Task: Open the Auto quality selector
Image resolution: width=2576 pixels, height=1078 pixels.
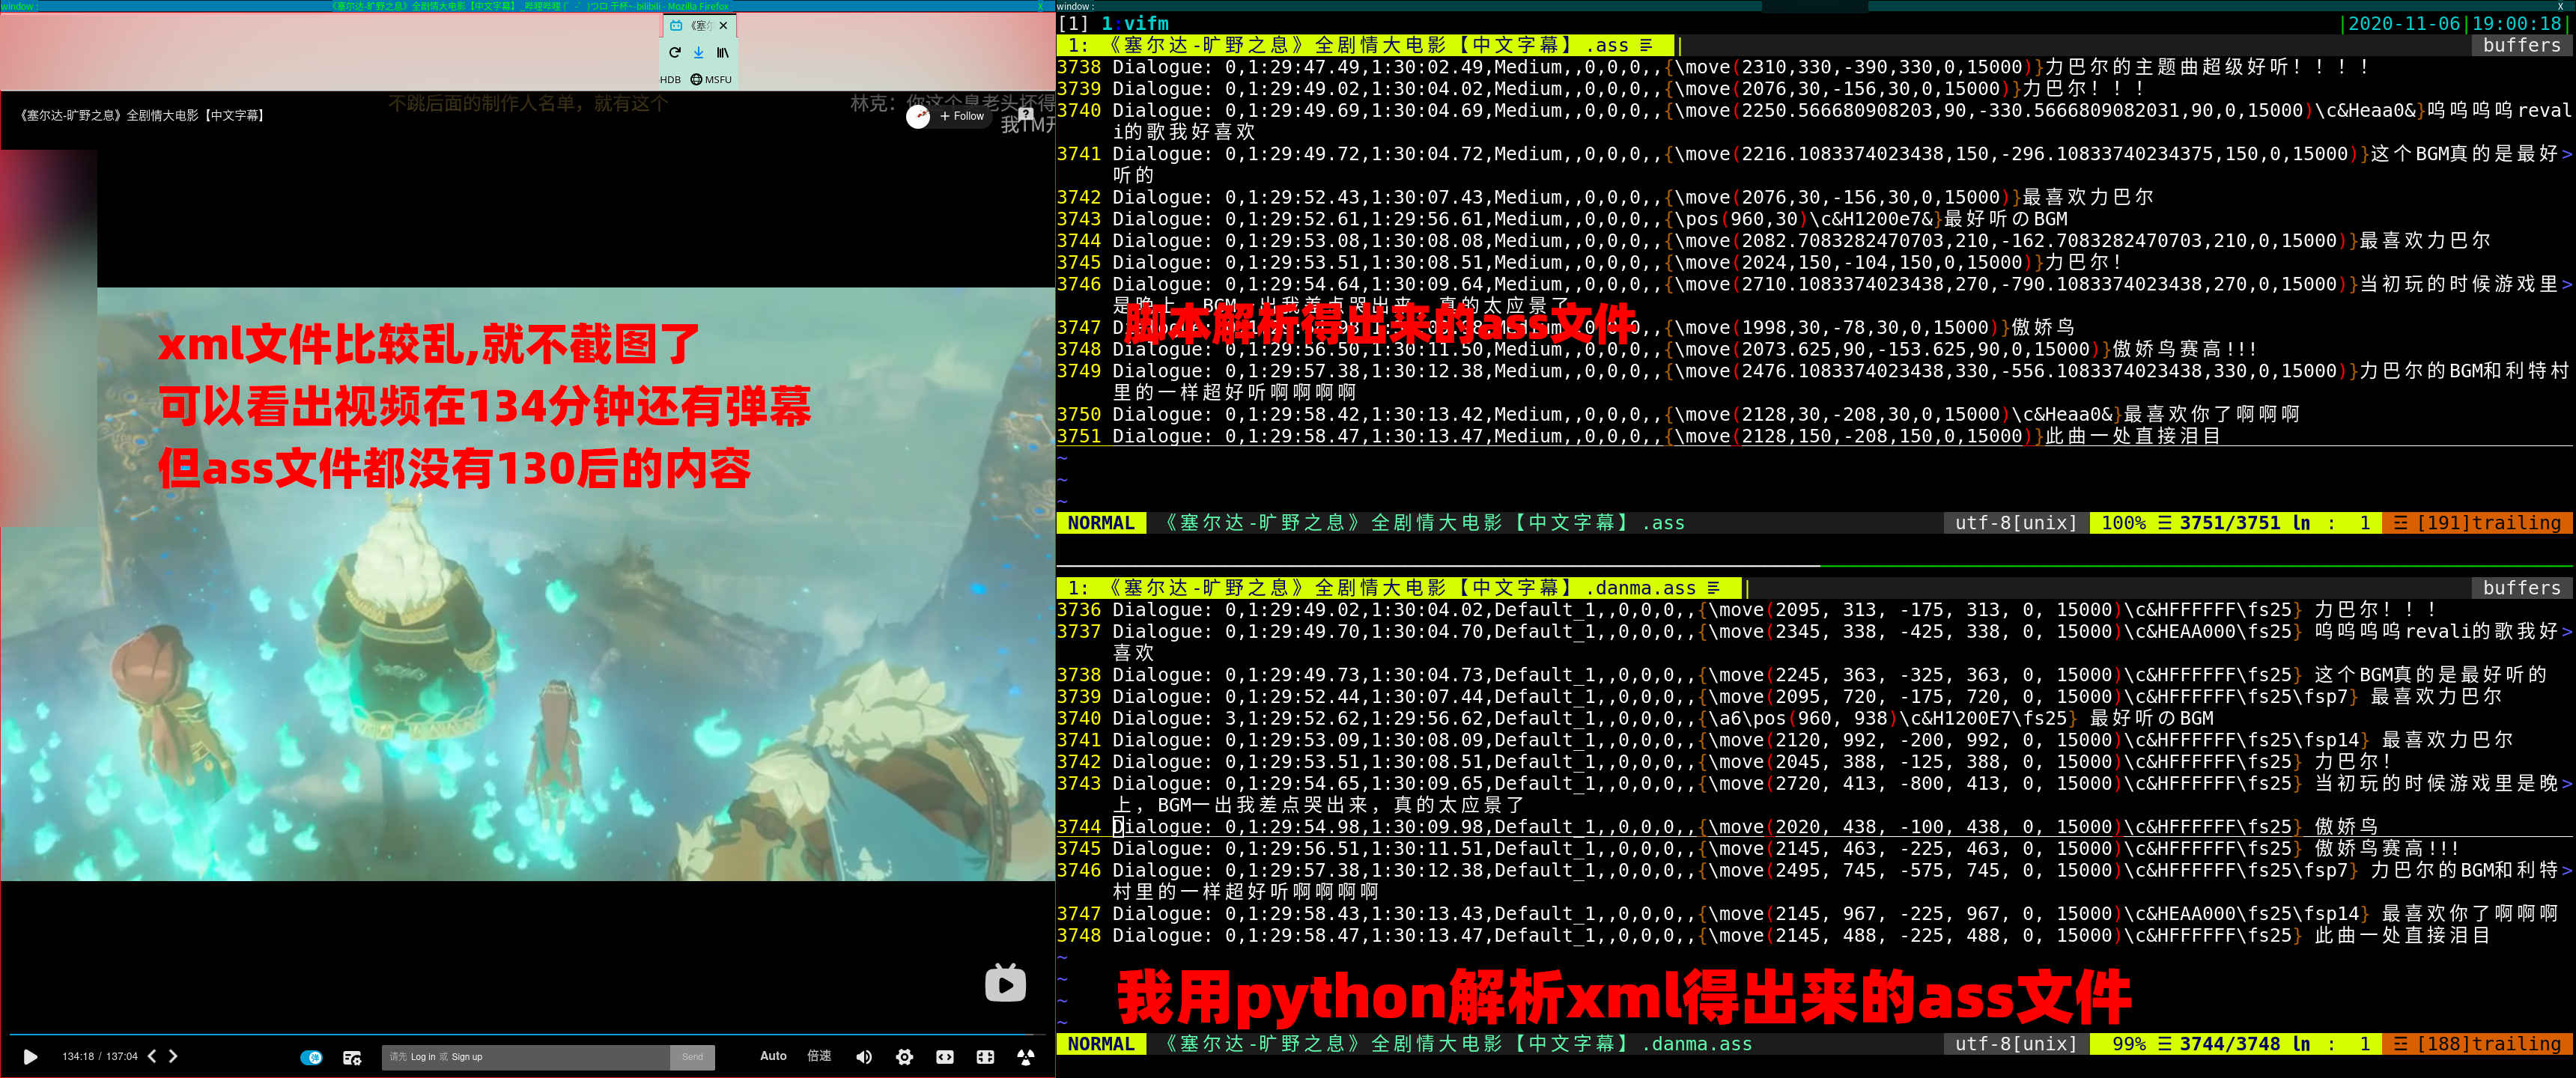Action: click(x=773, y=1056)
